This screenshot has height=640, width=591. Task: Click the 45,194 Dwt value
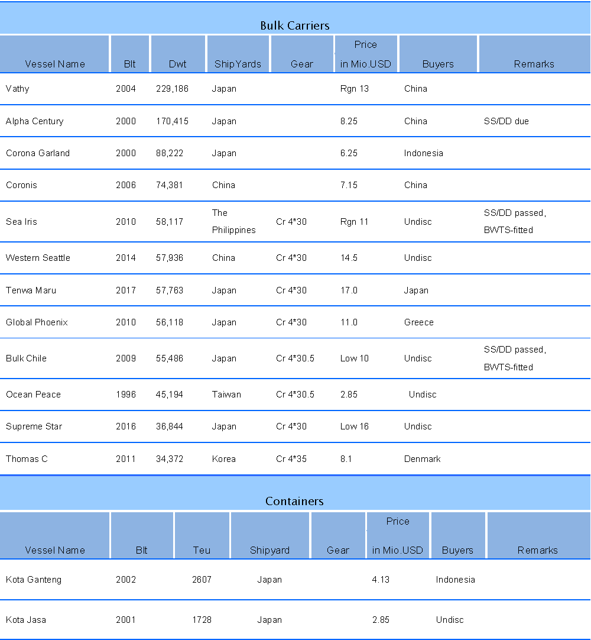pos(170,395)
